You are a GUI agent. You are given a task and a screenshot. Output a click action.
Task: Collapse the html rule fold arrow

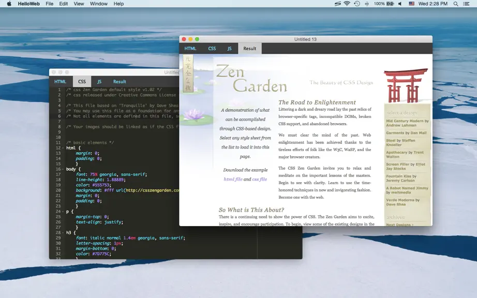63,148
